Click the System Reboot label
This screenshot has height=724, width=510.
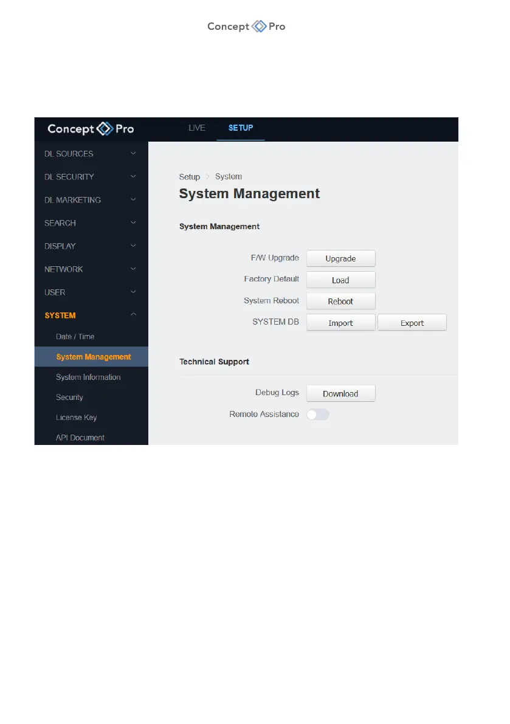pos(271,300)
